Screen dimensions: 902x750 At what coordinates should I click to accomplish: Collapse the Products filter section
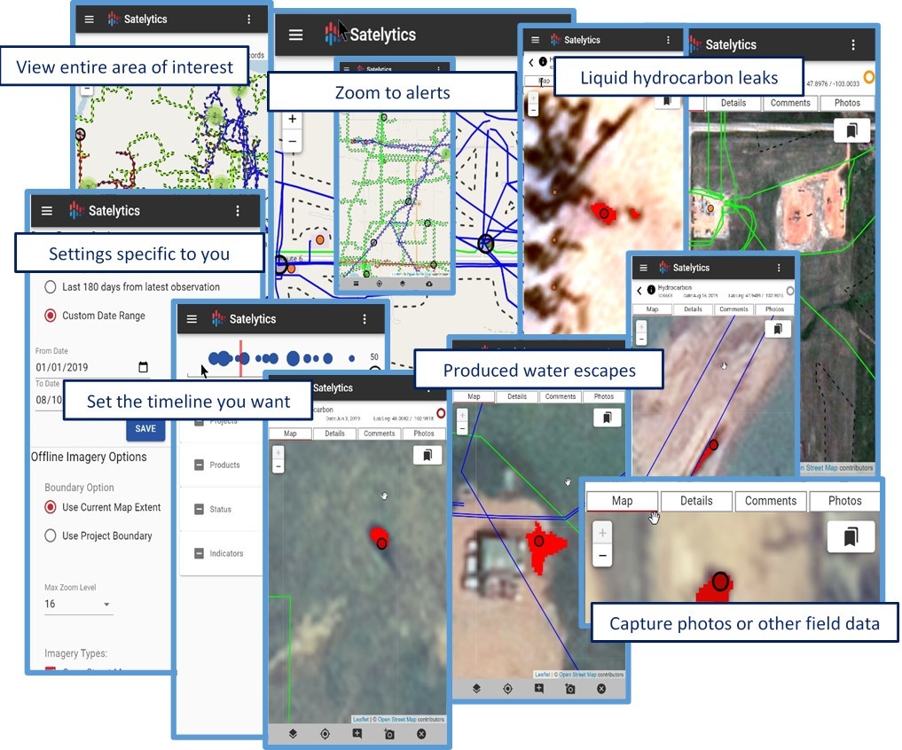pyautogui.click(x=199, y=465)
